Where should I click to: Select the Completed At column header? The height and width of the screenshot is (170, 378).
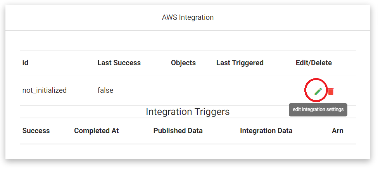[97, 131]
